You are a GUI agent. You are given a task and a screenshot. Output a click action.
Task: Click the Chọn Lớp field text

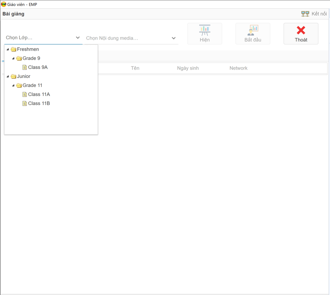coord(19,37)
